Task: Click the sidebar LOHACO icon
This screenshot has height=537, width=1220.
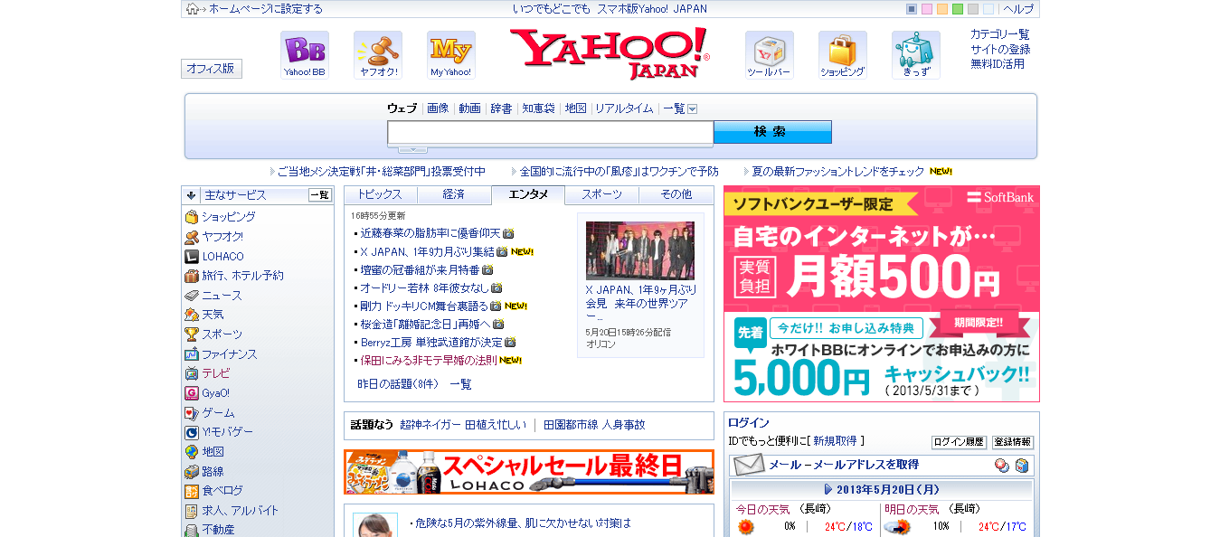Action: 192,257
